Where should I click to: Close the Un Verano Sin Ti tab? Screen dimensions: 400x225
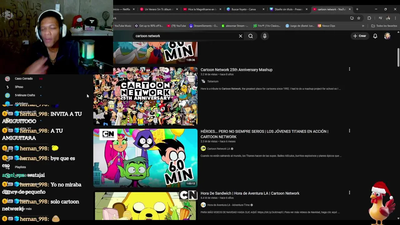(177, 9)
